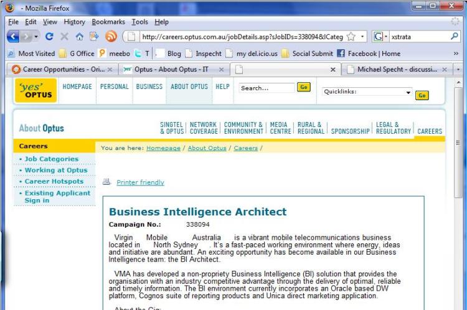The image size is (467, 310).
Task: Click the vertical page scrollbar
Action: coord(461,187)
